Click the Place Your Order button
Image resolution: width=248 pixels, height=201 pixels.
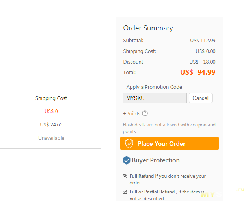[x=170, y=143]
